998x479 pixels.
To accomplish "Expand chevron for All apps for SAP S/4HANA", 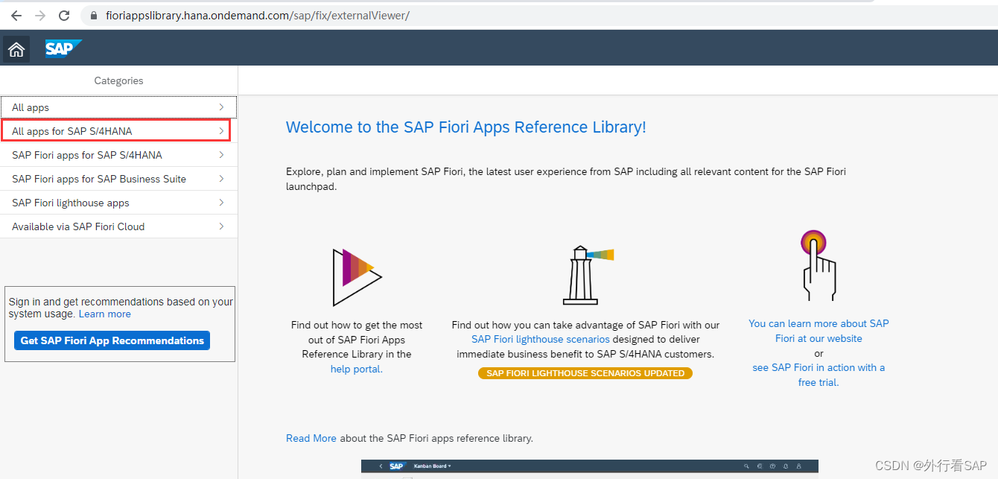I will click(221, 131).
